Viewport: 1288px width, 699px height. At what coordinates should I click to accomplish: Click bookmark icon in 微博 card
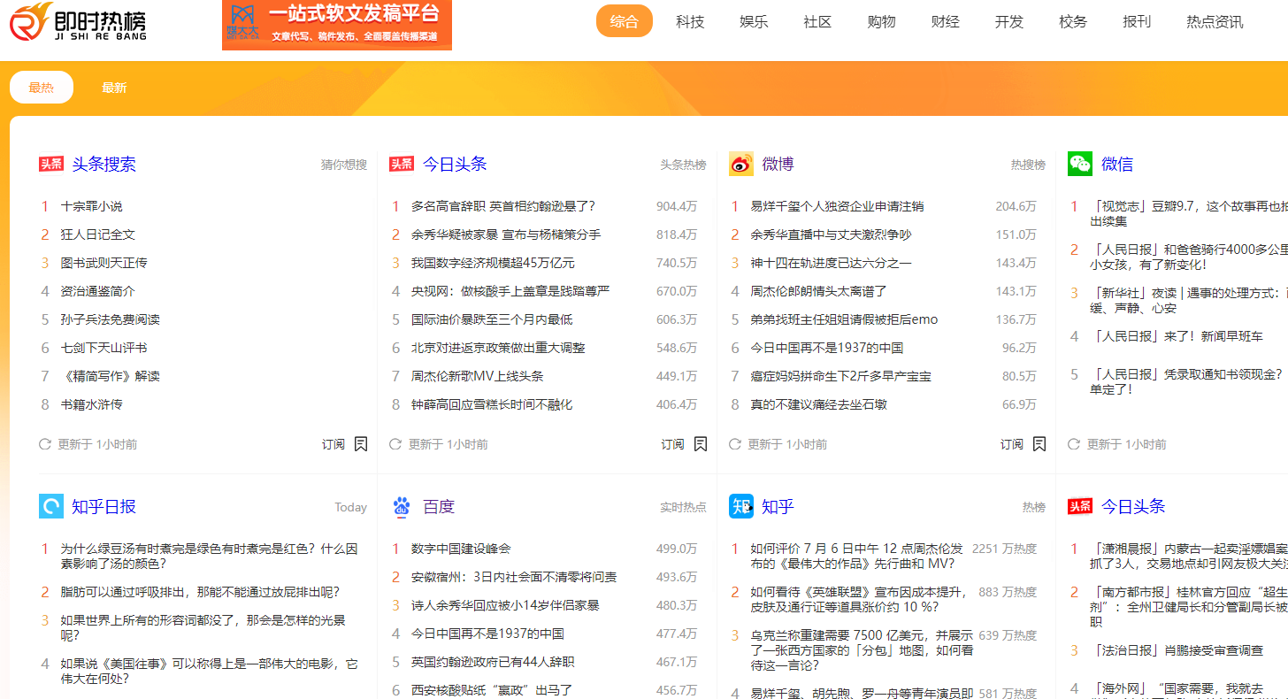click(1039, 444)
